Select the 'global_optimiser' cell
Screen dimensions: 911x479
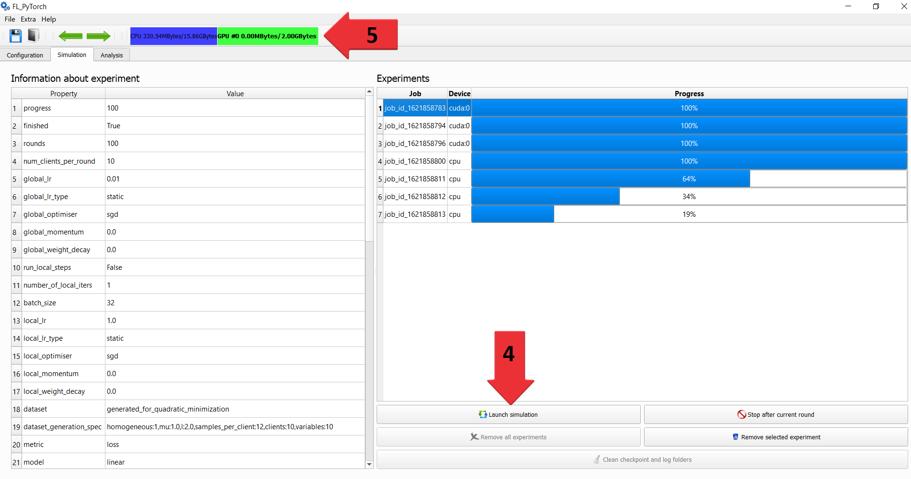tap(63, 214)
